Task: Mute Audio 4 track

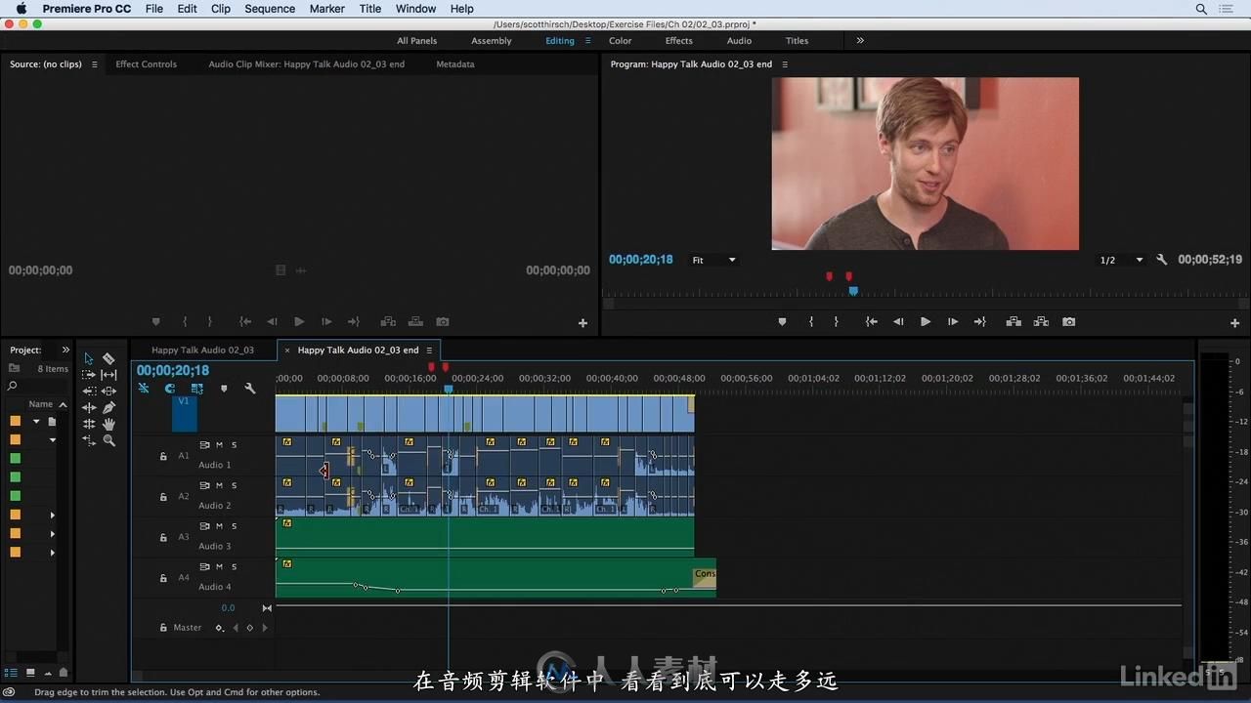Action: coord(219,566)
